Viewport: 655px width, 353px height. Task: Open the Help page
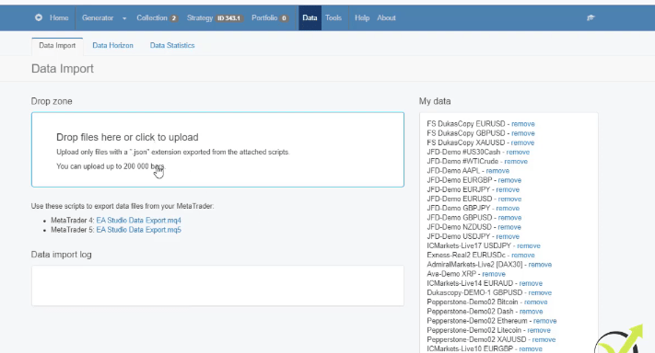362,17
